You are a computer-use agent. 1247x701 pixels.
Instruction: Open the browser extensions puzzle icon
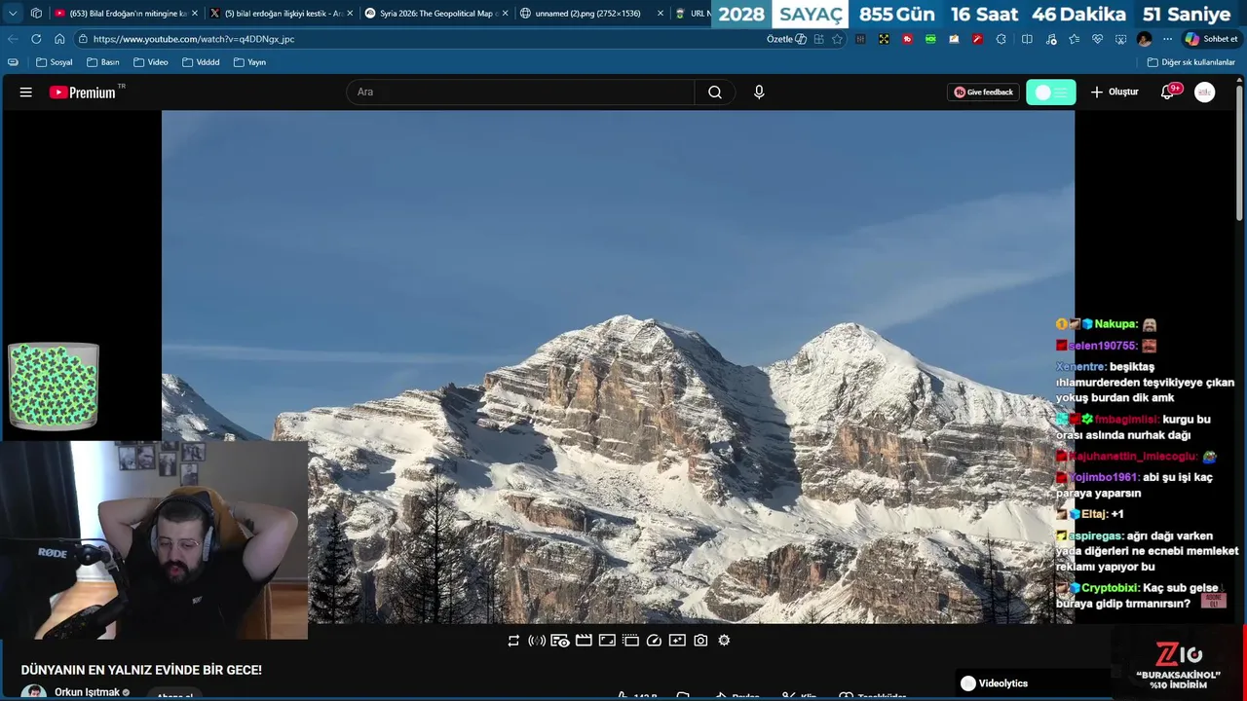point(1001,39)
